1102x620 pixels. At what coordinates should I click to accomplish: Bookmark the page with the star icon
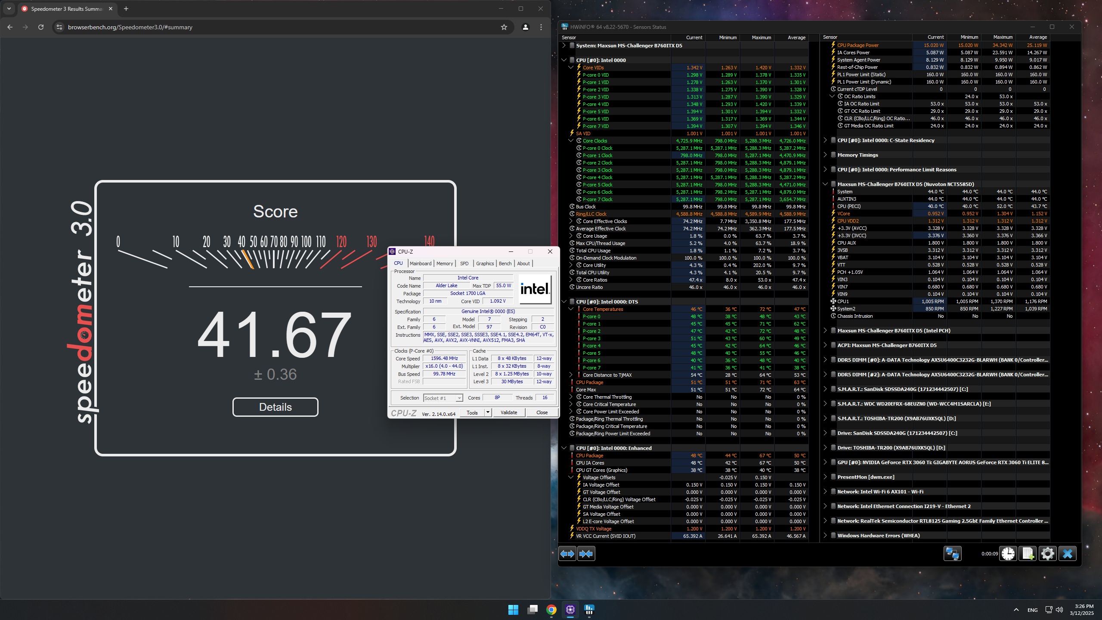504,27
